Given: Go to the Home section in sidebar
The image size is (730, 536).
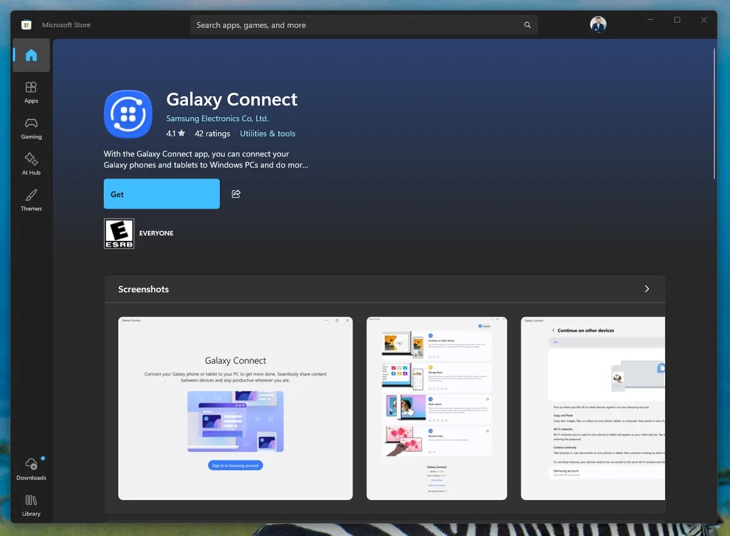Looking at the screenshot, I should click(31, 56).
